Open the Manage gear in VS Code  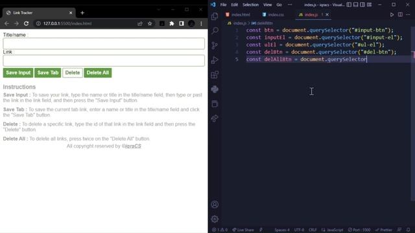point(215,219)
